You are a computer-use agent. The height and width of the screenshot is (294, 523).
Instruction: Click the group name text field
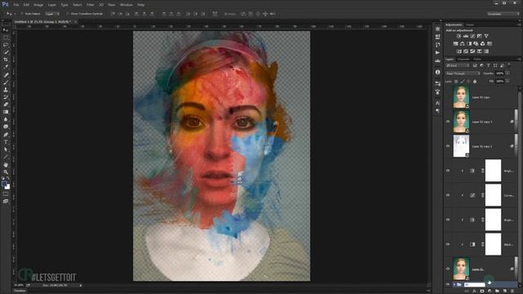tap(474, 285)
